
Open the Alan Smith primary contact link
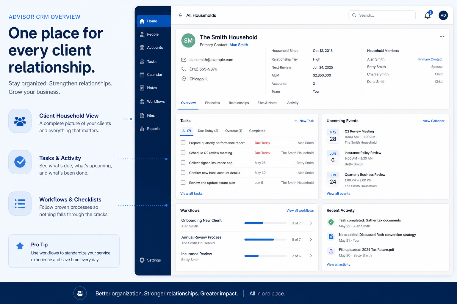tap(239, 45)
